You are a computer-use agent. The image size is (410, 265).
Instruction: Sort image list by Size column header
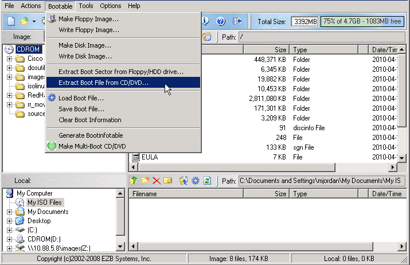pos(266,50)
